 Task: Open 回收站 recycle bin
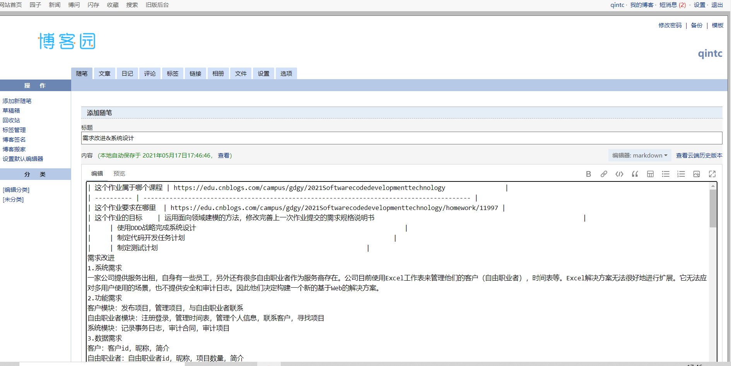(x=11, y=120)
